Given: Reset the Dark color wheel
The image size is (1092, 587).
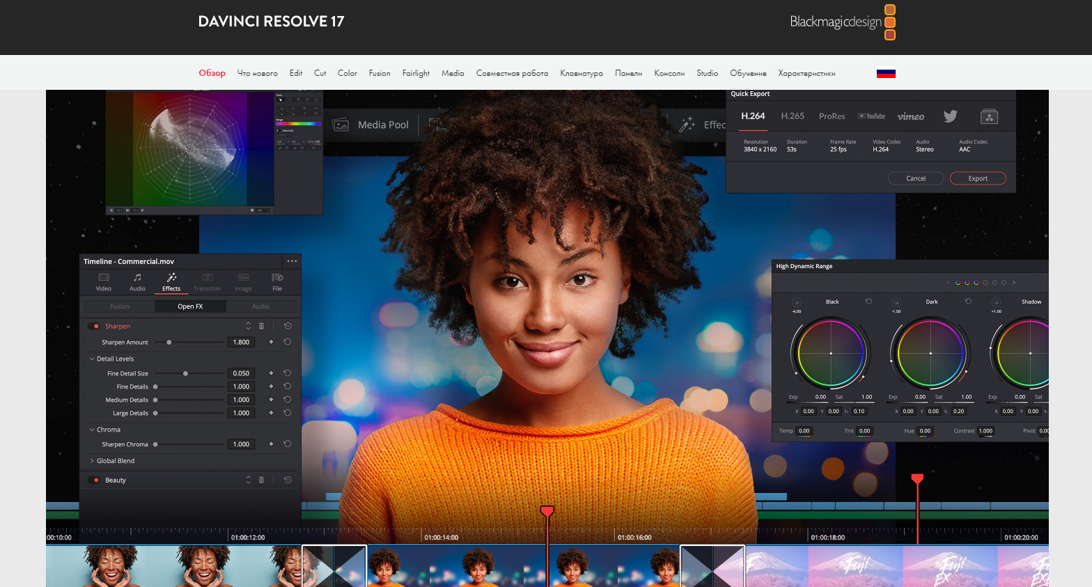Looking at the screenshot, I should pyautogui.click(x=968, y=302).
